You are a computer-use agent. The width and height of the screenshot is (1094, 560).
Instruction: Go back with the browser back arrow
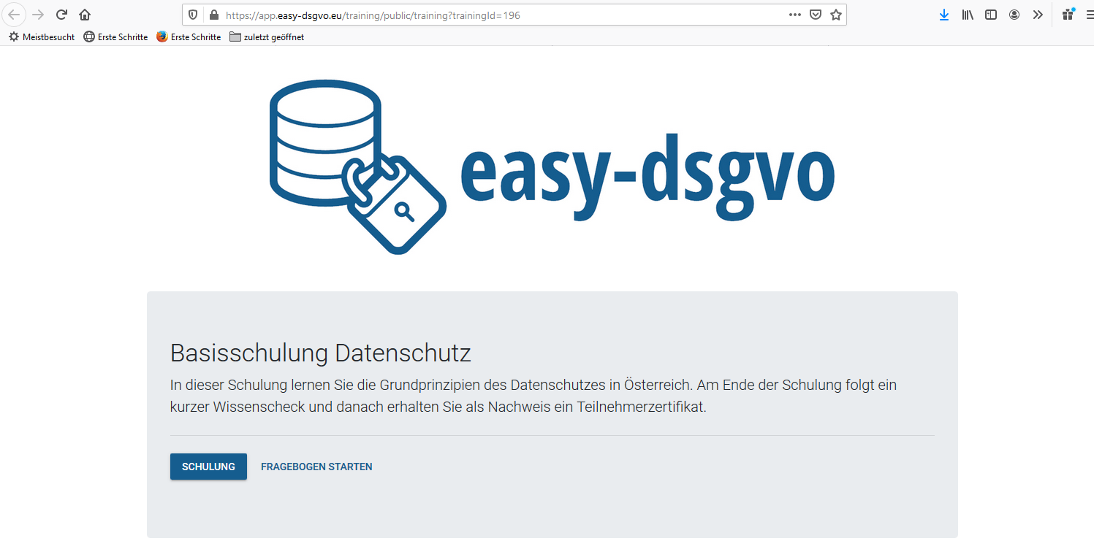point(15,15)
